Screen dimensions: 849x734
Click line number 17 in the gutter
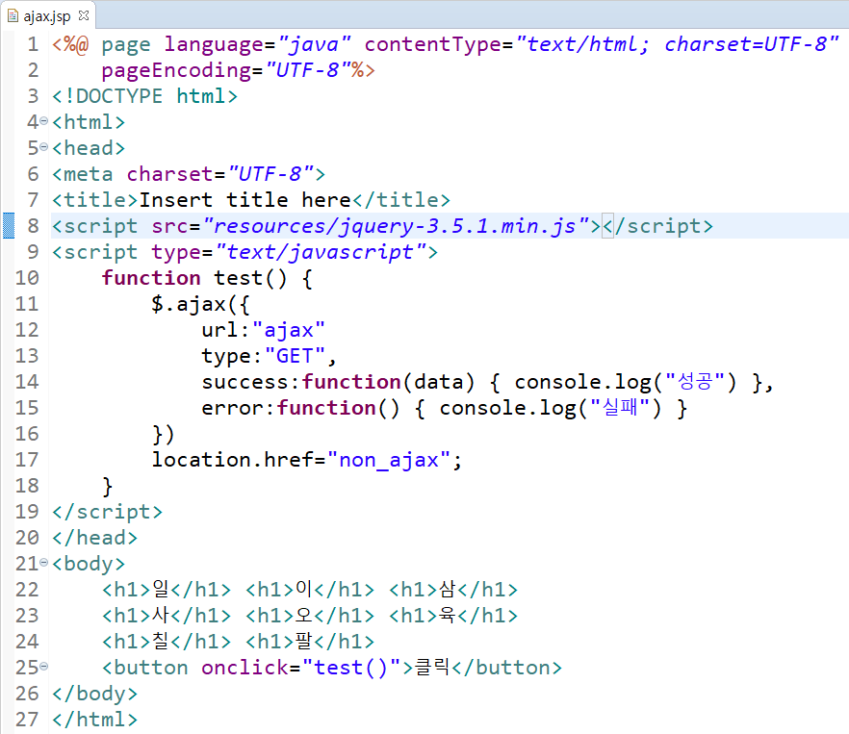(x=27, y=460)
